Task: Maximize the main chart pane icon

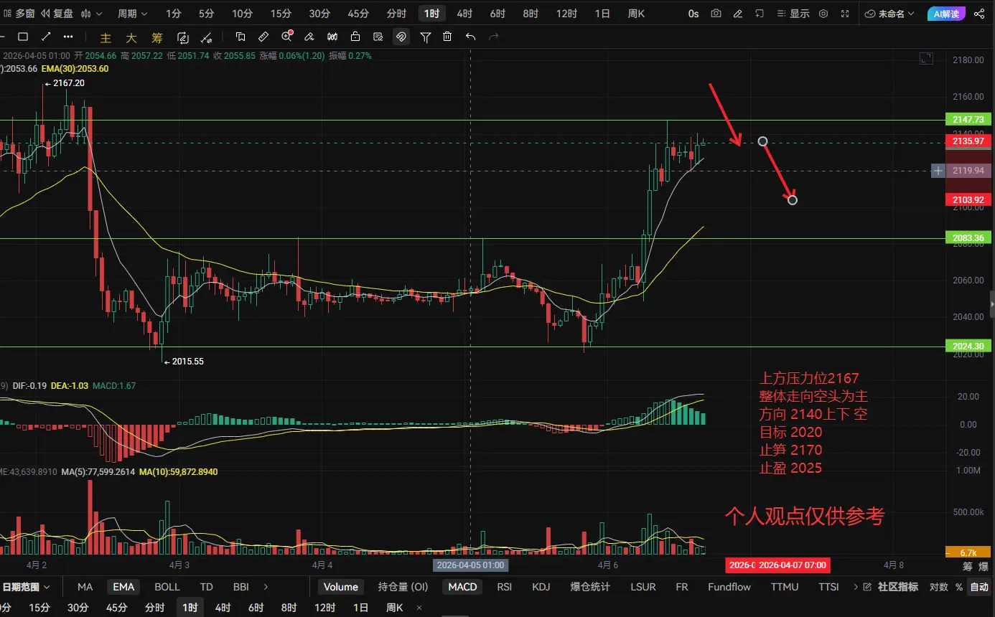Action: 926,59
